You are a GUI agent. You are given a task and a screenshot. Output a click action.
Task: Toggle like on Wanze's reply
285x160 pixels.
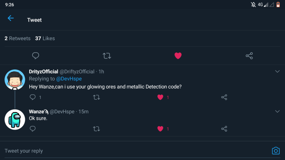click(160, 129)
